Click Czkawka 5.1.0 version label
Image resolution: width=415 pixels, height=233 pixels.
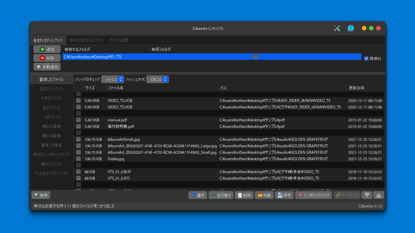pyautogui.click(x=370, y=206)
